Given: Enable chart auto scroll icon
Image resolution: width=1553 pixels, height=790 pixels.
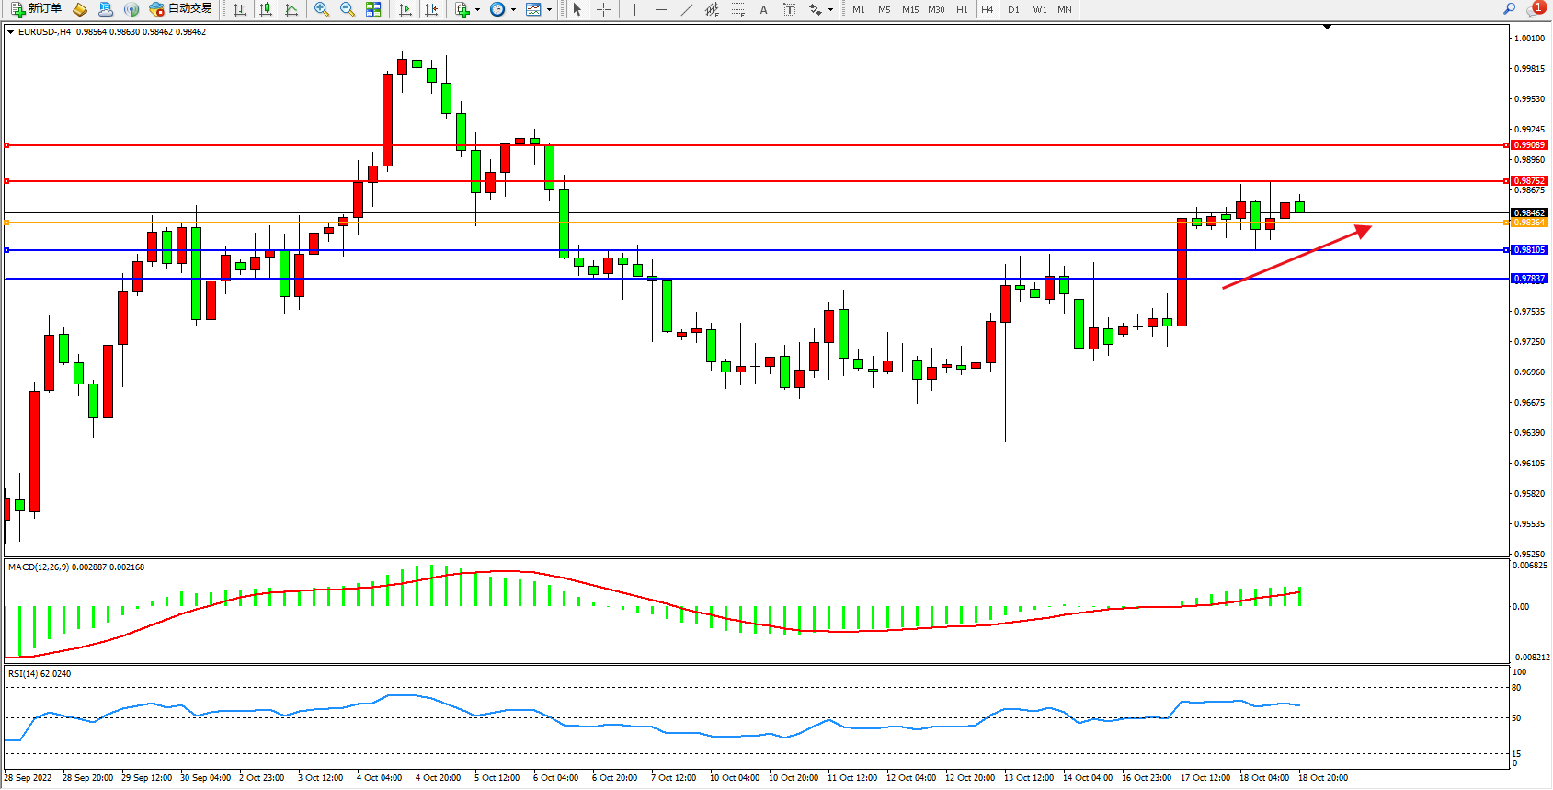Looking at the screenshot, I should [x=405, y=9].
